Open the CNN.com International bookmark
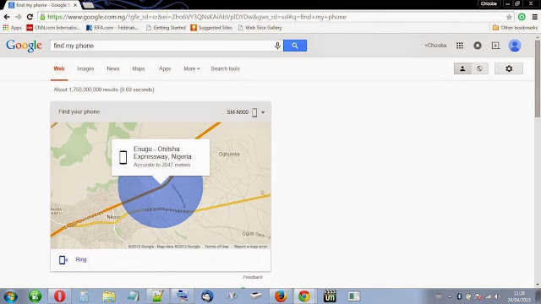Viewport: 541px width, 304px height. [x=53, y=28]
